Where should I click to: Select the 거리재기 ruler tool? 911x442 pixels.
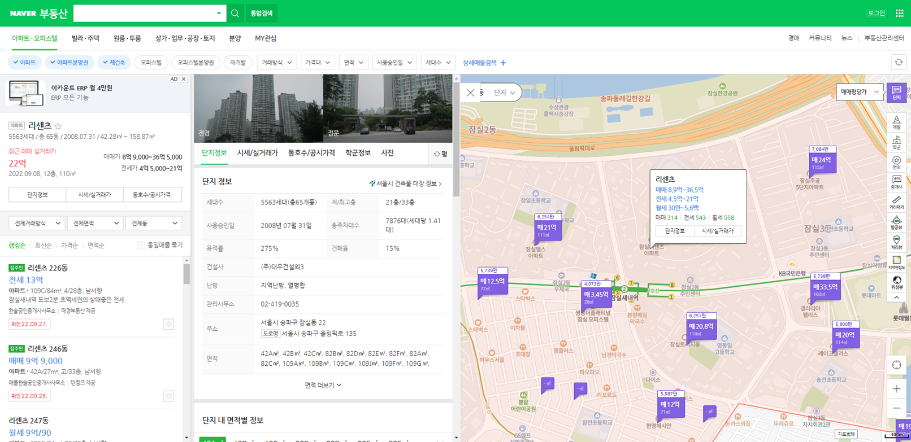896,203
